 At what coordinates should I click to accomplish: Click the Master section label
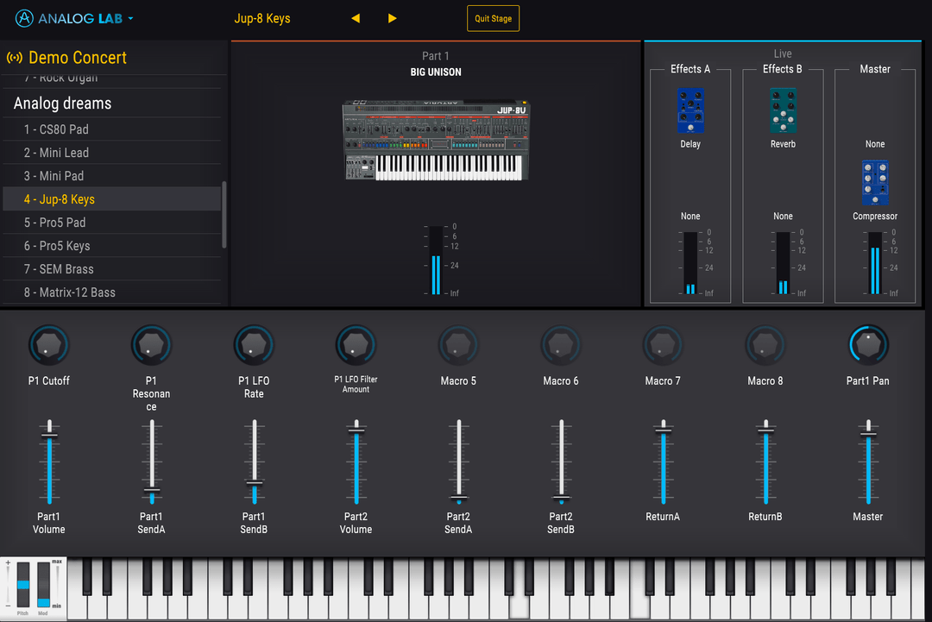tap(875, 69)
